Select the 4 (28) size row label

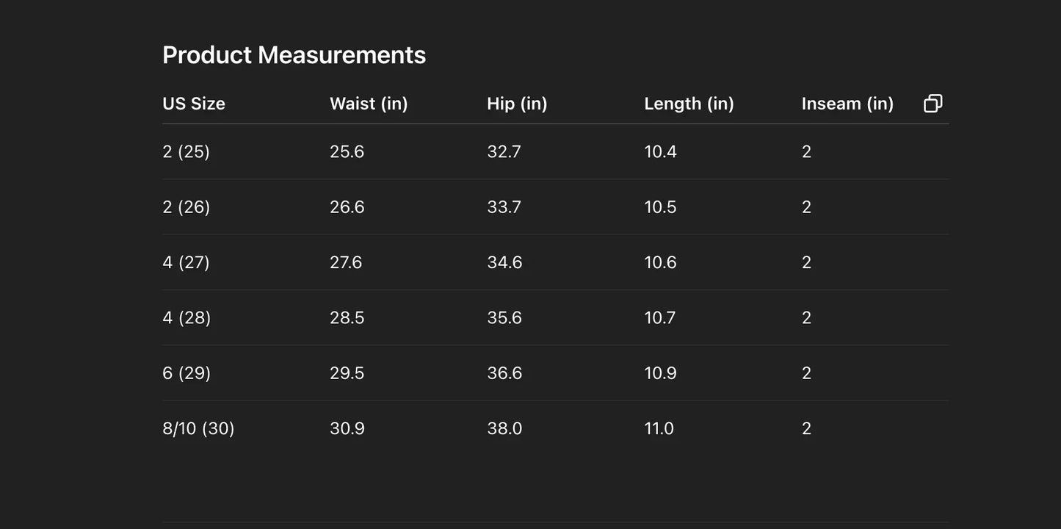point(187,317)
